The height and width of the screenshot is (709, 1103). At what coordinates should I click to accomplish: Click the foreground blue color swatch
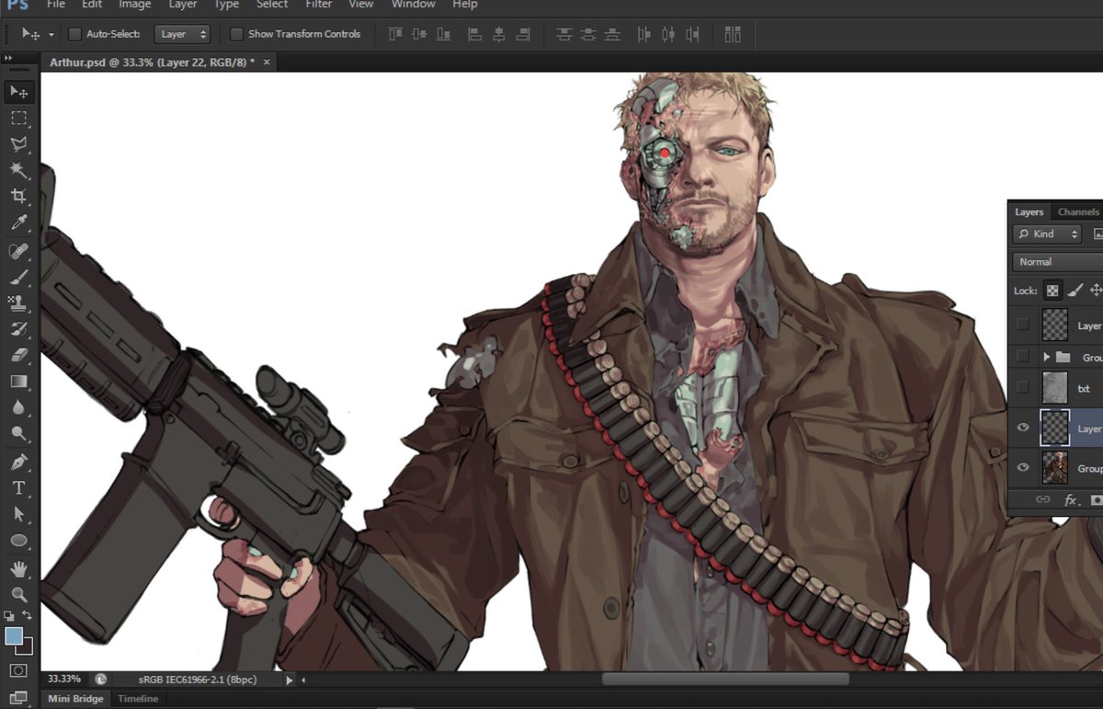pyautogui.click(x=13, y=635)
